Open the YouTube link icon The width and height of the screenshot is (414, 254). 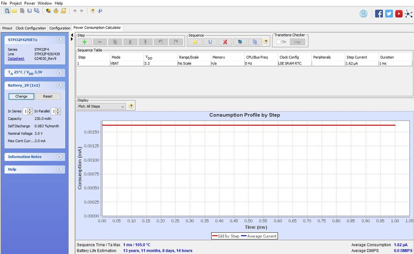click(x=399, y=13)
